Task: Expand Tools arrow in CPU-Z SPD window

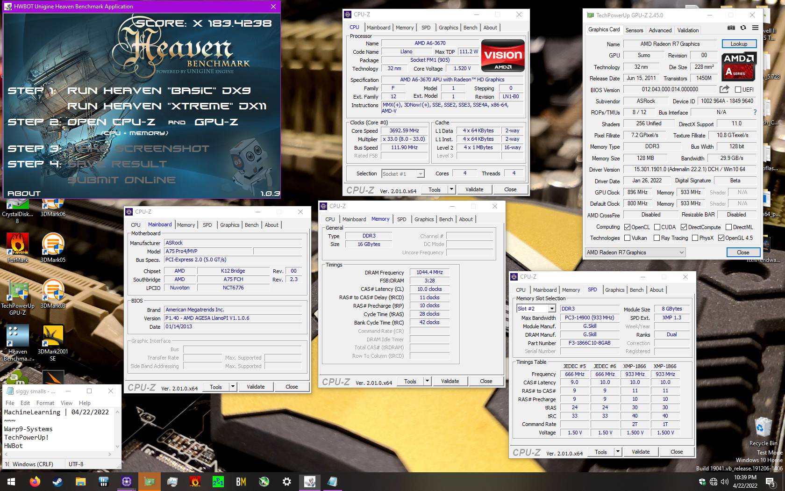Action: click(618, 452)
